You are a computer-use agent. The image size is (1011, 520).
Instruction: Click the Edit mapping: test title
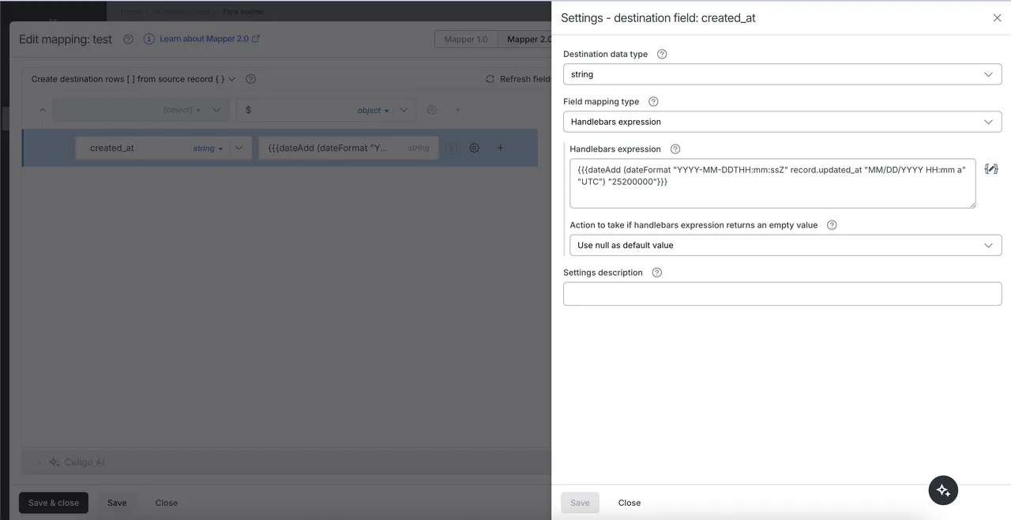[66, 40]
